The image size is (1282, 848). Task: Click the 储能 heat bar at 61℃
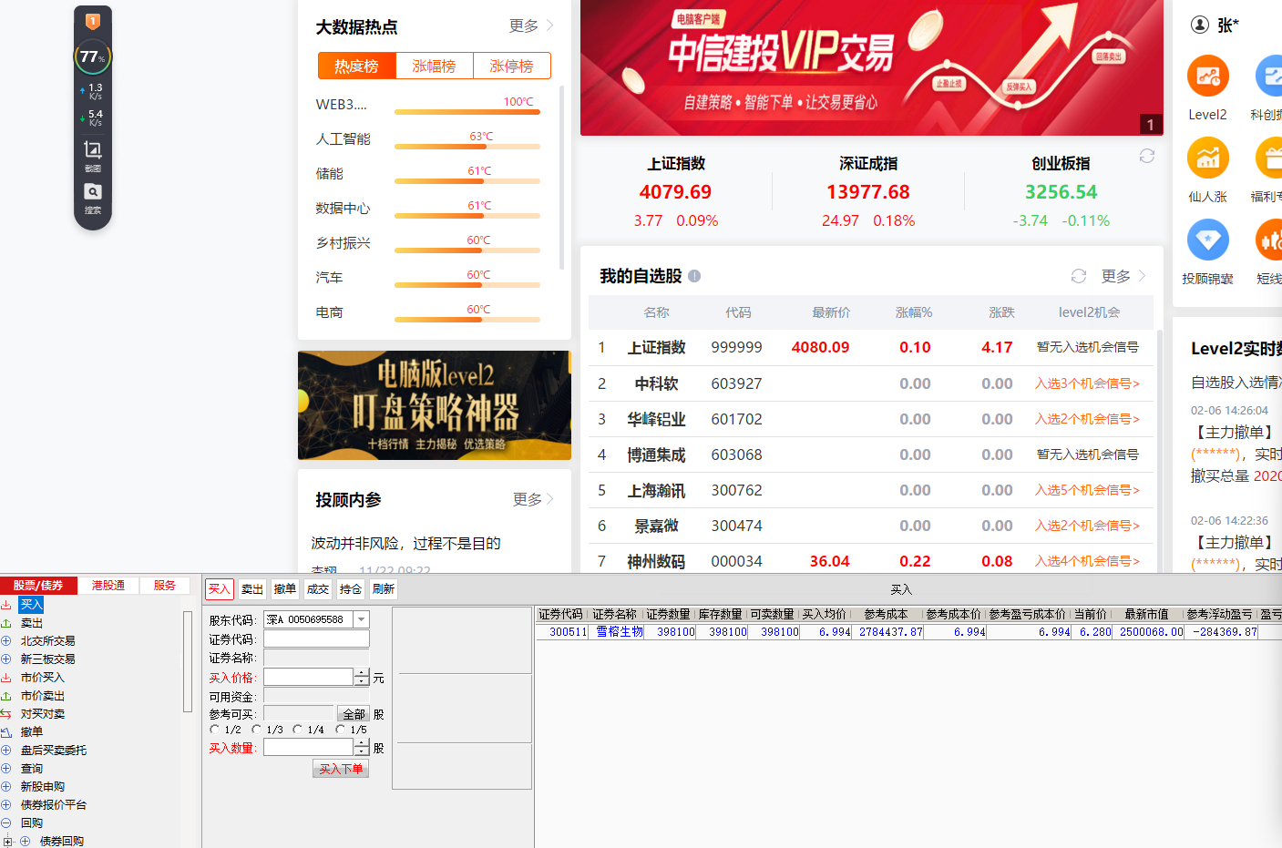[467, 181]
